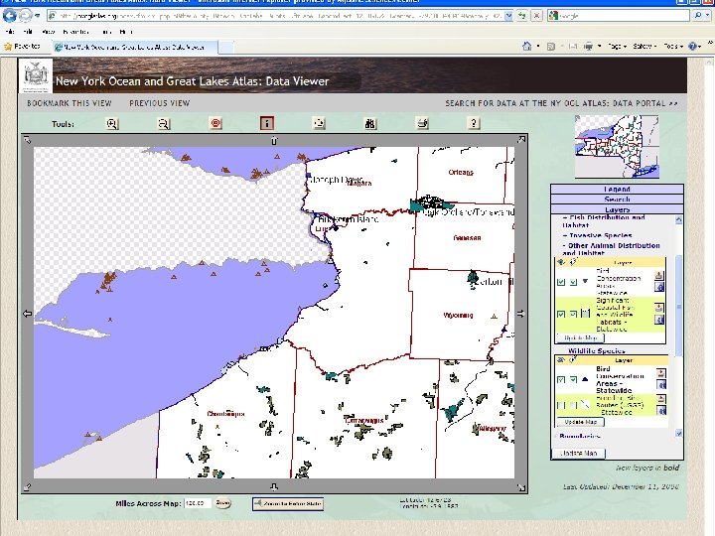
Task: Click the Wildlife Species group heading
Action: coord(597,350)
